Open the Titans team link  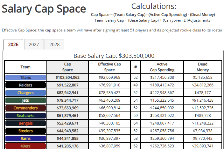click(x=25, y=78)
